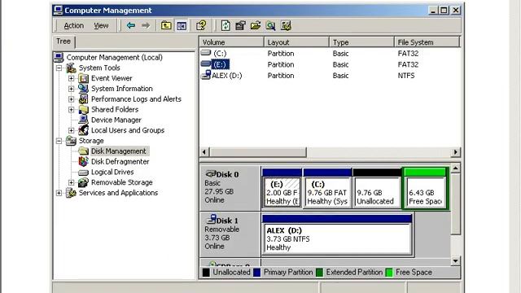
Task: Sort by the File System column header
Action: point(427,42)
